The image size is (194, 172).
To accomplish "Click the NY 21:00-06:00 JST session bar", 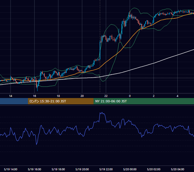I will pyautogui.click(x=144, y=101).
